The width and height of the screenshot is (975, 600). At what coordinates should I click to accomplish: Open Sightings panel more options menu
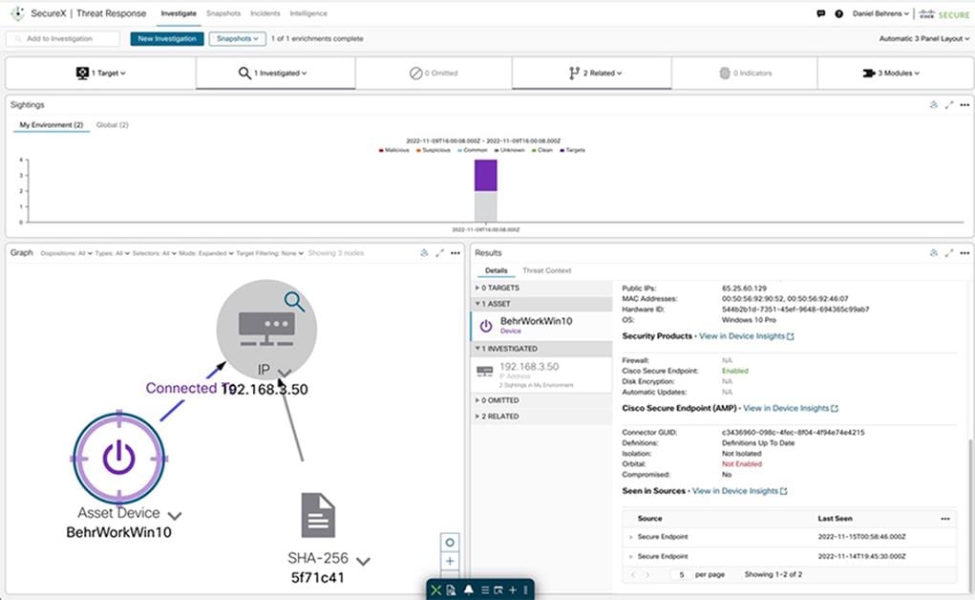click(x=964, y=105)
